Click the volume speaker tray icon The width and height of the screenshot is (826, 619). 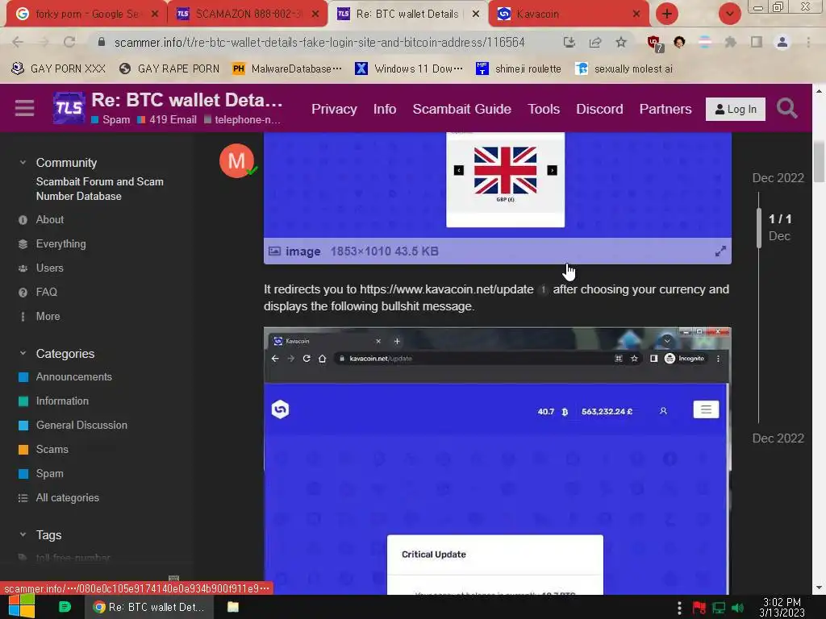737,608
